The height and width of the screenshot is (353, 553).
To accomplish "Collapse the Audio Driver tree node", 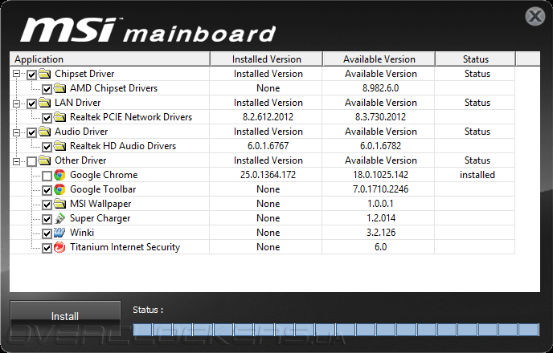I will click(16, 132).
